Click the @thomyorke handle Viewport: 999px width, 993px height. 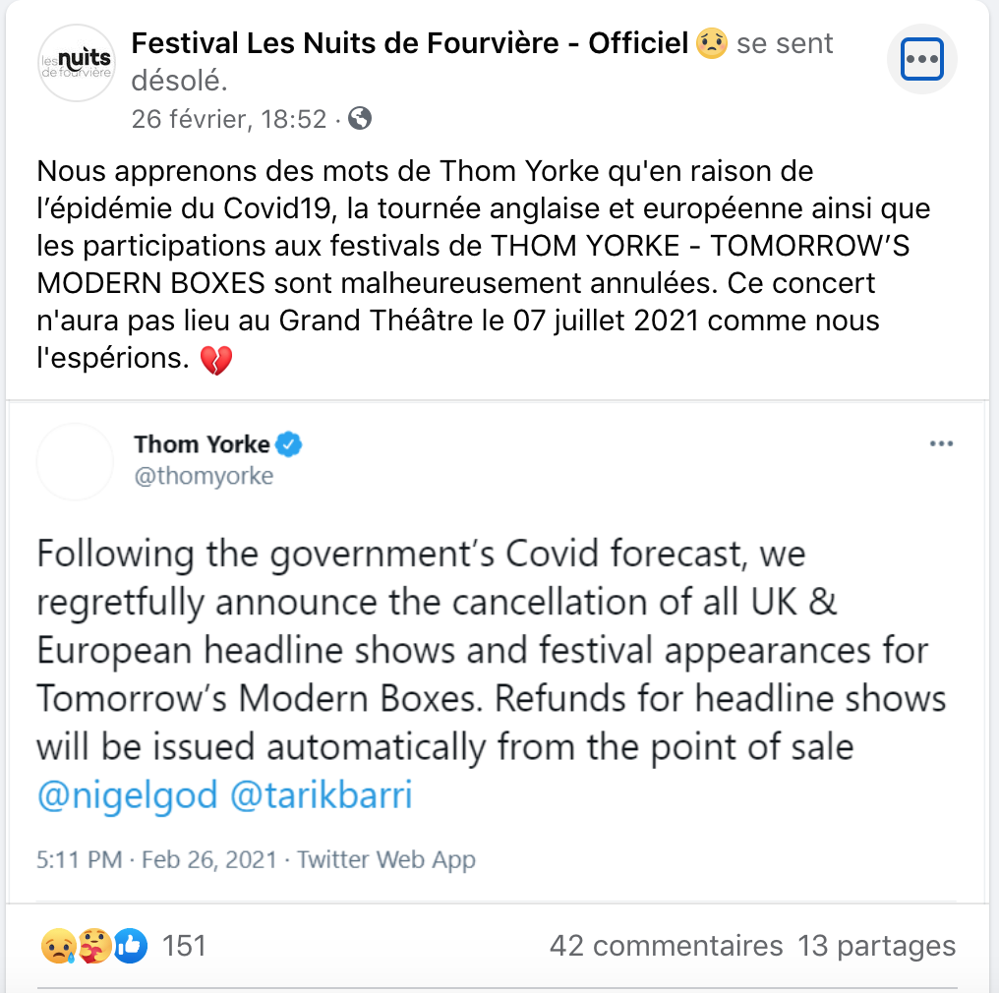click(x=204, y=477)
